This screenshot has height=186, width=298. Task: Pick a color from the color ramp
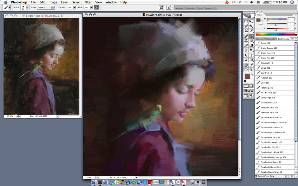pyautogui.click(x=276, y=34)
